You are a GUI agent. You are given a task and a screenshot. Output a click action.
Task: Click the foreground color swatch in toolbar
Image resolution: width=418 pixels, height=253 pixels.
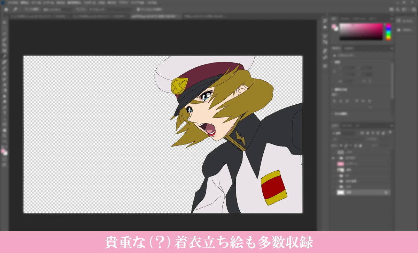pyautogui.click(x=3, y=151)
